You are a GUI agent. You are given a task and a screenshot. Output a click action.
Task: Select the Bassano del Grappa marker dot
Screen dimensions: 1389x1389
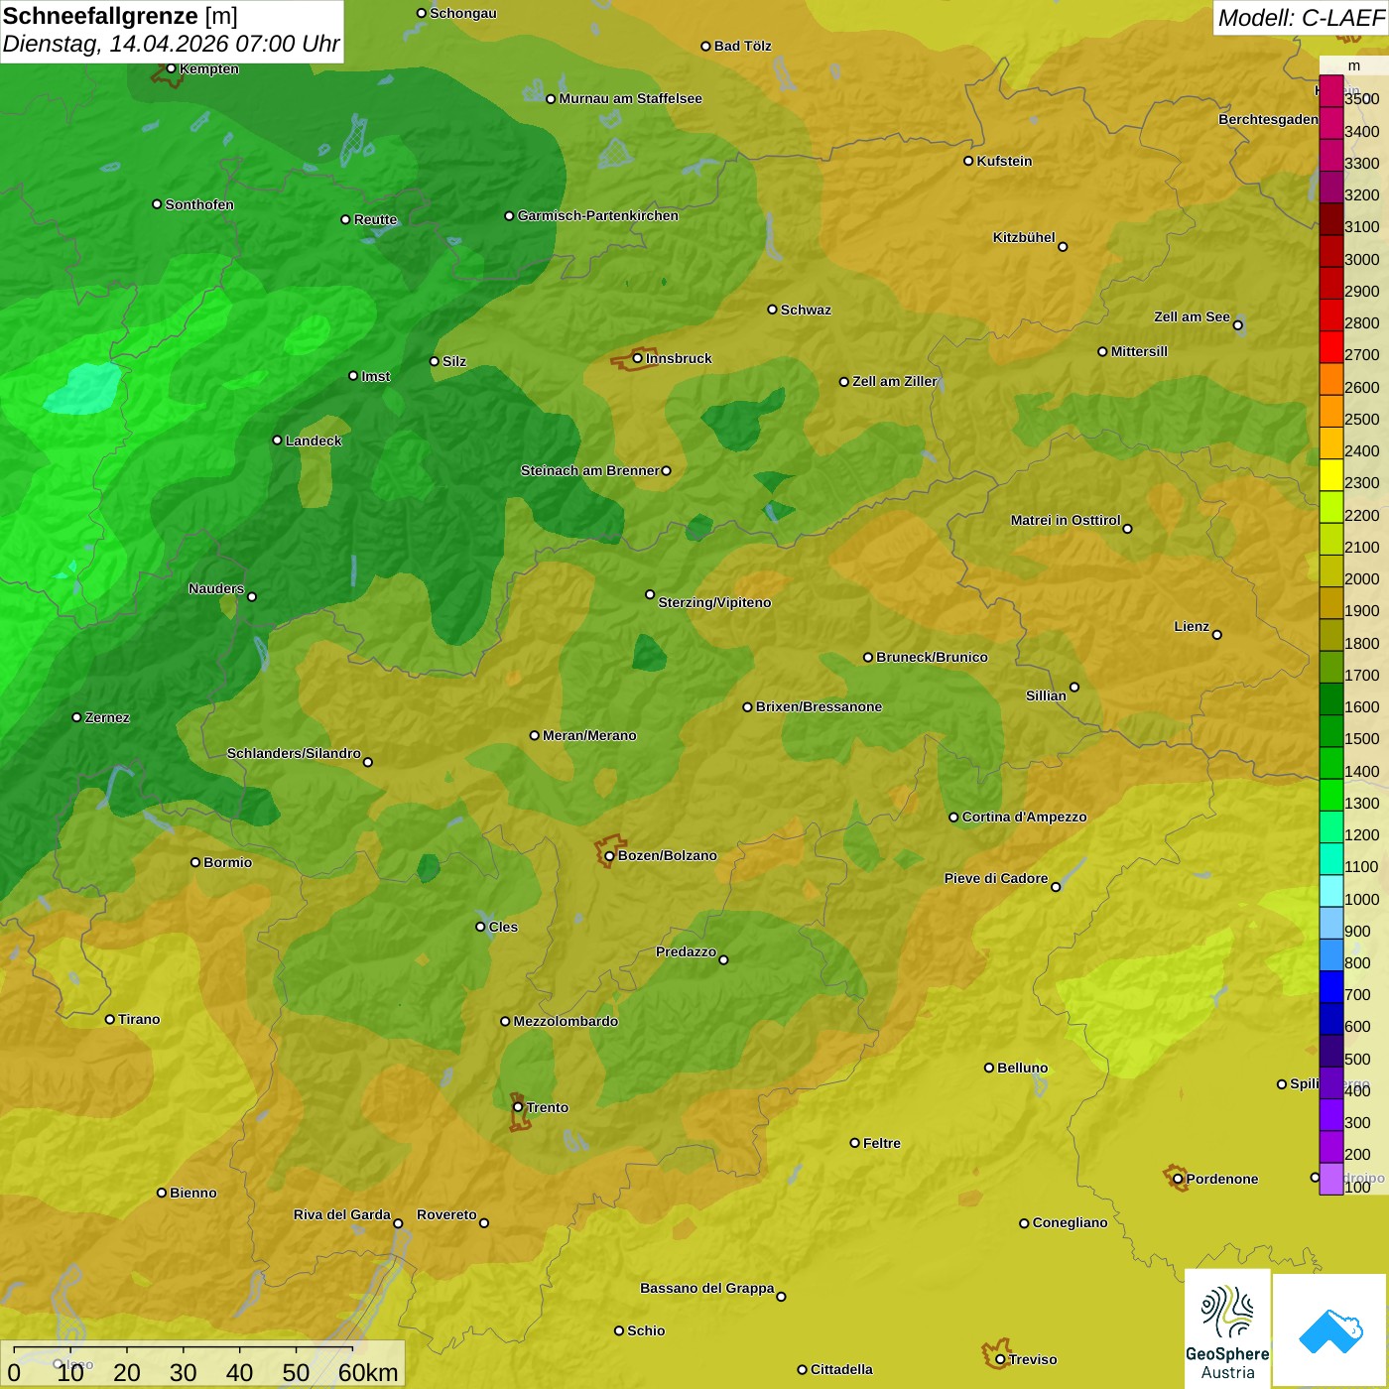pos(781,1296)
